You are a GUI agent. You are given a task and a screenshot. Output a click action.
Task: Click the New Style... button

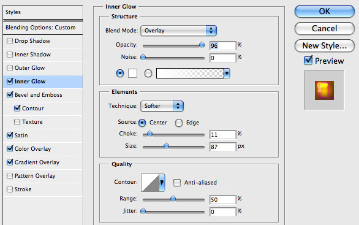(x=325, y=45)
